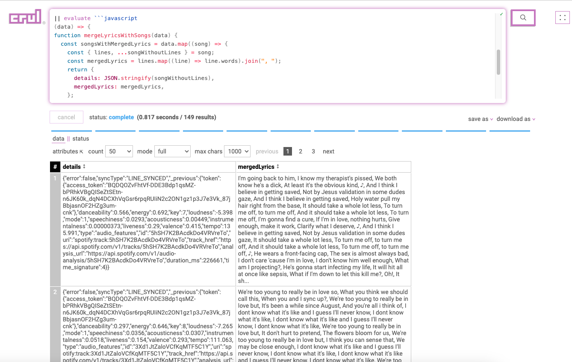Open the count dropdown showing 50
This screenshot has width=572, height=362.
coord(120,151)
